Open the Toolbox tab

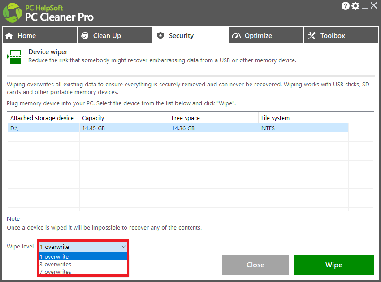click(x=341, y=35)
